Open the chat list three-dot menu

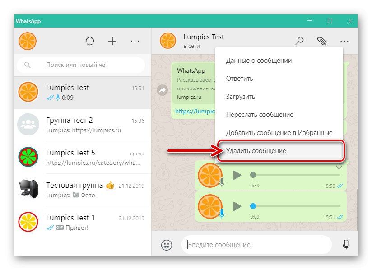pyautogui.click(x=135, y=41)
